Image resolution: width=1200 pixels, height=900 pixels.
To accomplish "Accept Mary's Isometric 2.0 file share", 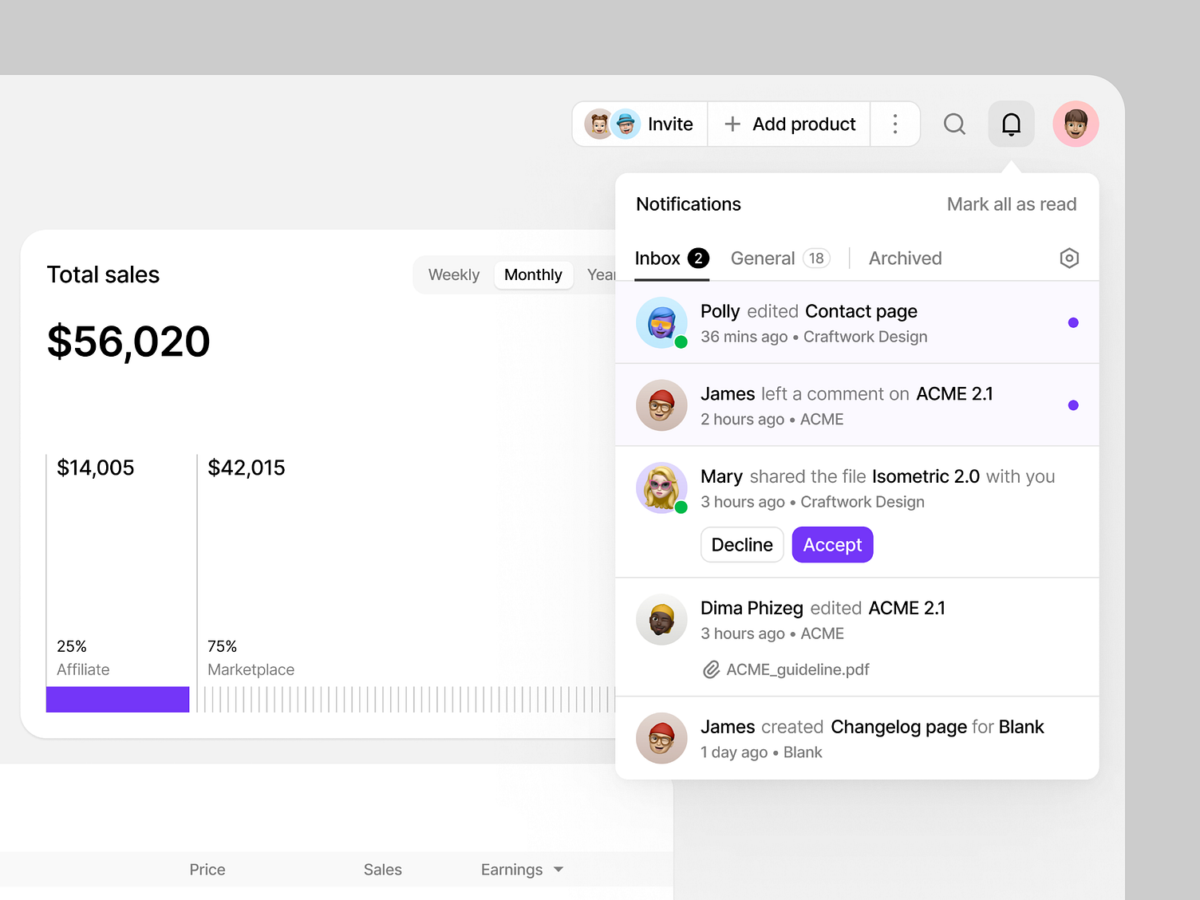I will click(832, 544).
